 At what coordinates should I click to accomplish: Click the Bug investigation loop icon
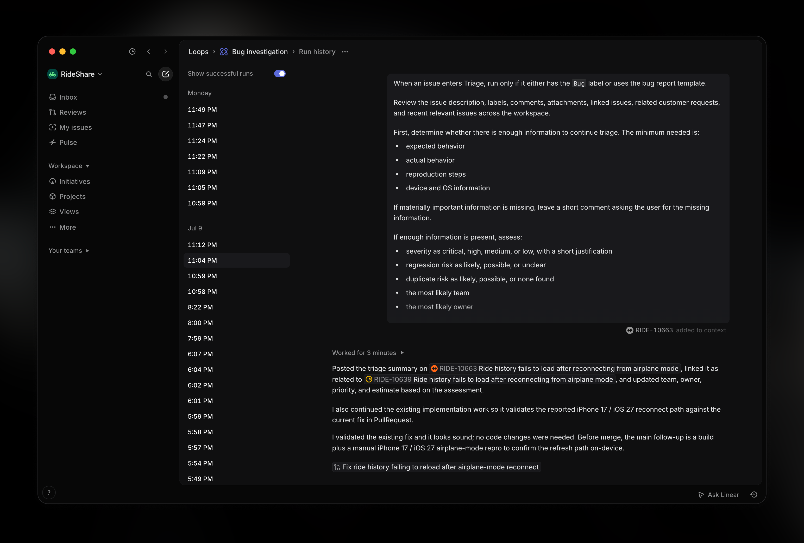(224, 51)
